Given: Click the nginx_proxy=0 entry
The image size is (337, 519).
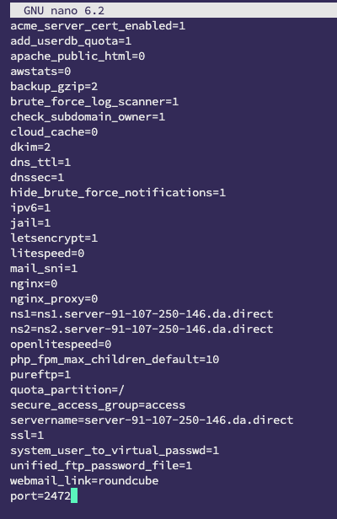Looking at the screenshot, I should (x=54, y=299).
